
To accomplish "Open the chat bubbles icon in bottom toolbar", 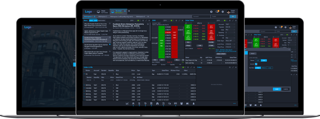I will point(169,103).
